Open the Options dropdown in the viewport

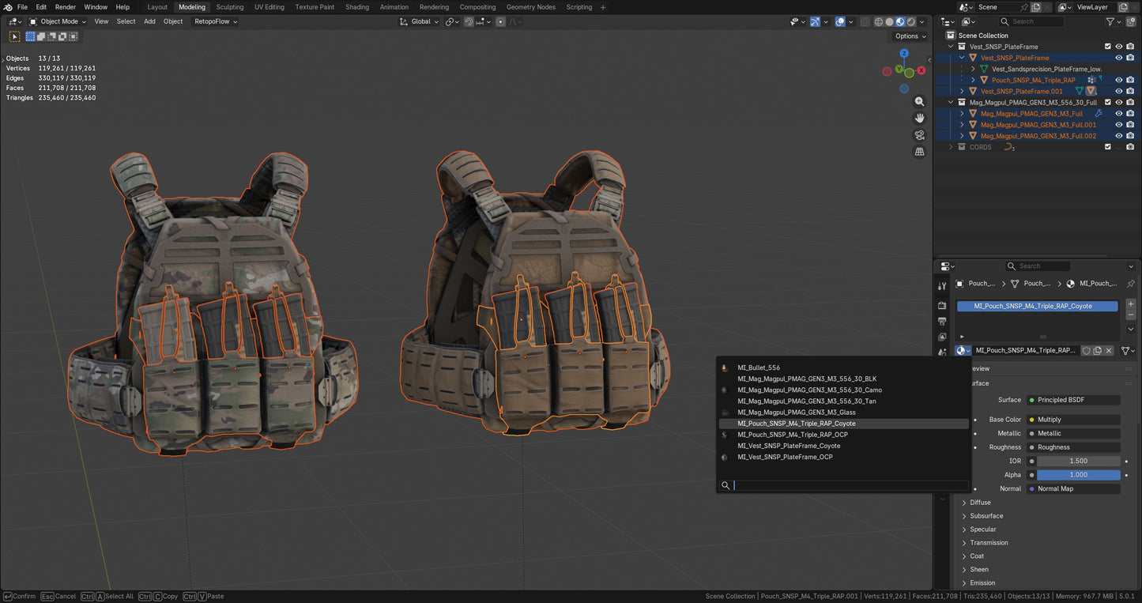909,36
